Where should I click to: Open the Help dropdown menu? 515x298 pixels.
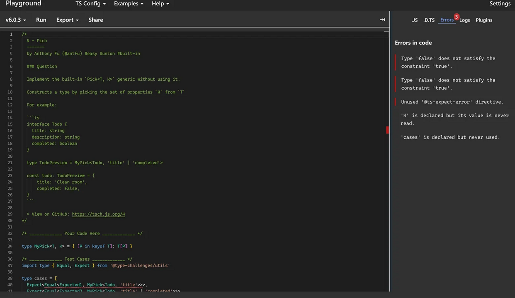(x=160, y=3)
